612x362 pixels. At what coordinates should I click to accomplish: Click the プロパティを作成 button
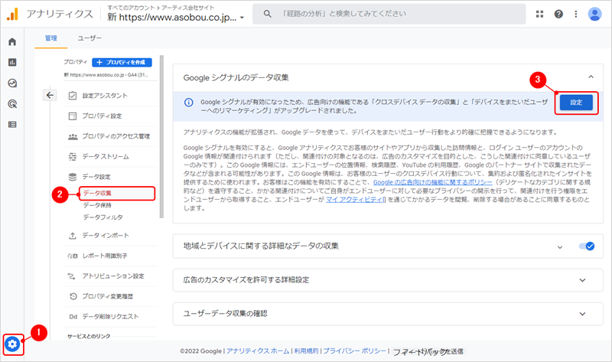122,62
